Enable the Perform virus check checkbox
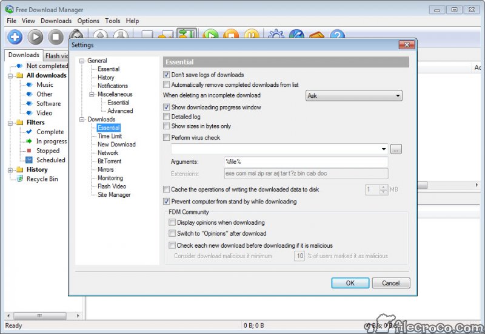This screenshot has height=334, width=485. point(166,138)
